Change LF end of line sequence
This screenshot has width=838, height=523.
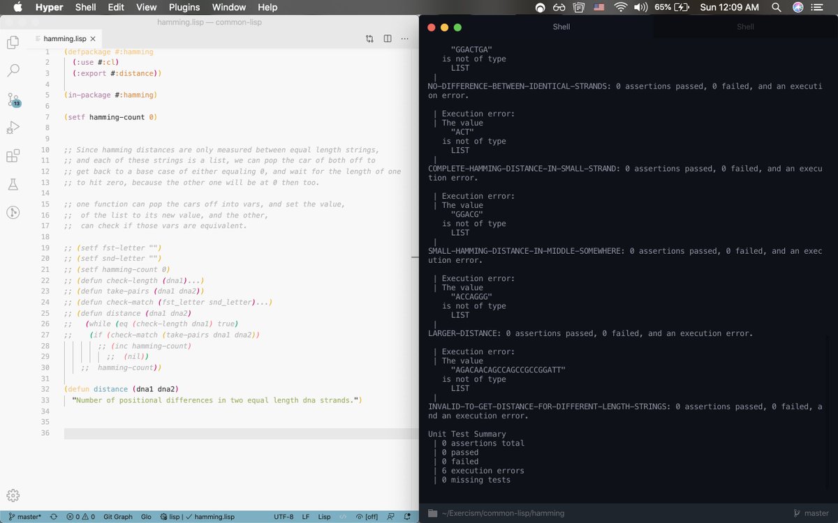coord(306,517)
